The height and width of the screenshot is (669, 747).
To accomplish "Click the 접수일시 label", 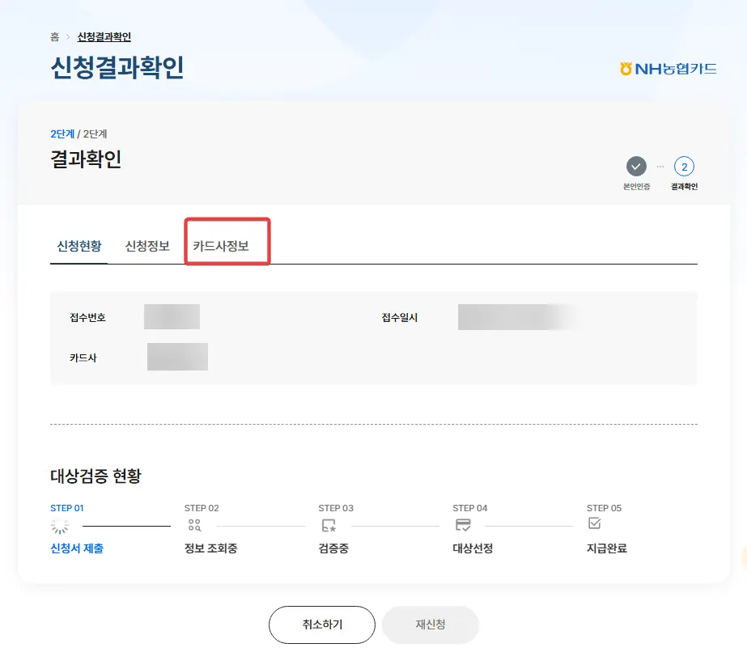I will [400, 317].
